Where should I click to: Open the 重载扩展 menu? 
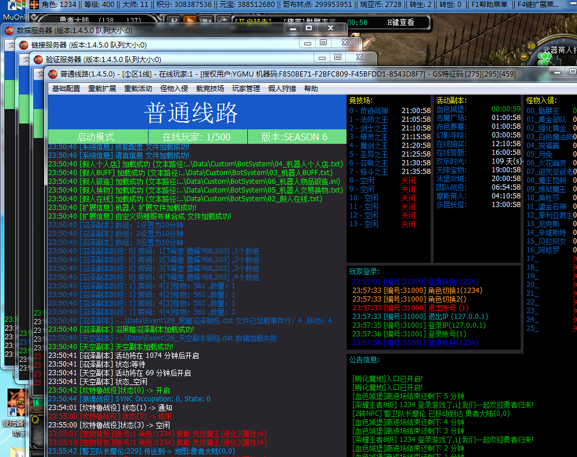[x=102, y=89]
